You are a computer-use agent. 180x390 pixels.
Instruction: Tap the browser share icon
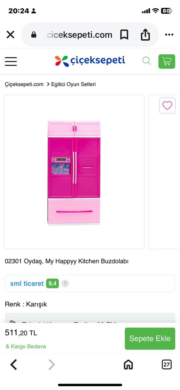click(x=145, y=35)
